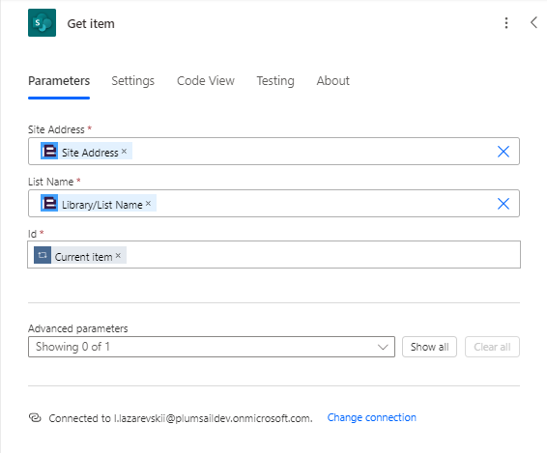Click the Clear all button
Image resolution: width=547 pixels, height=453 pixels.
pyautogui.click(x=492, y=347)
